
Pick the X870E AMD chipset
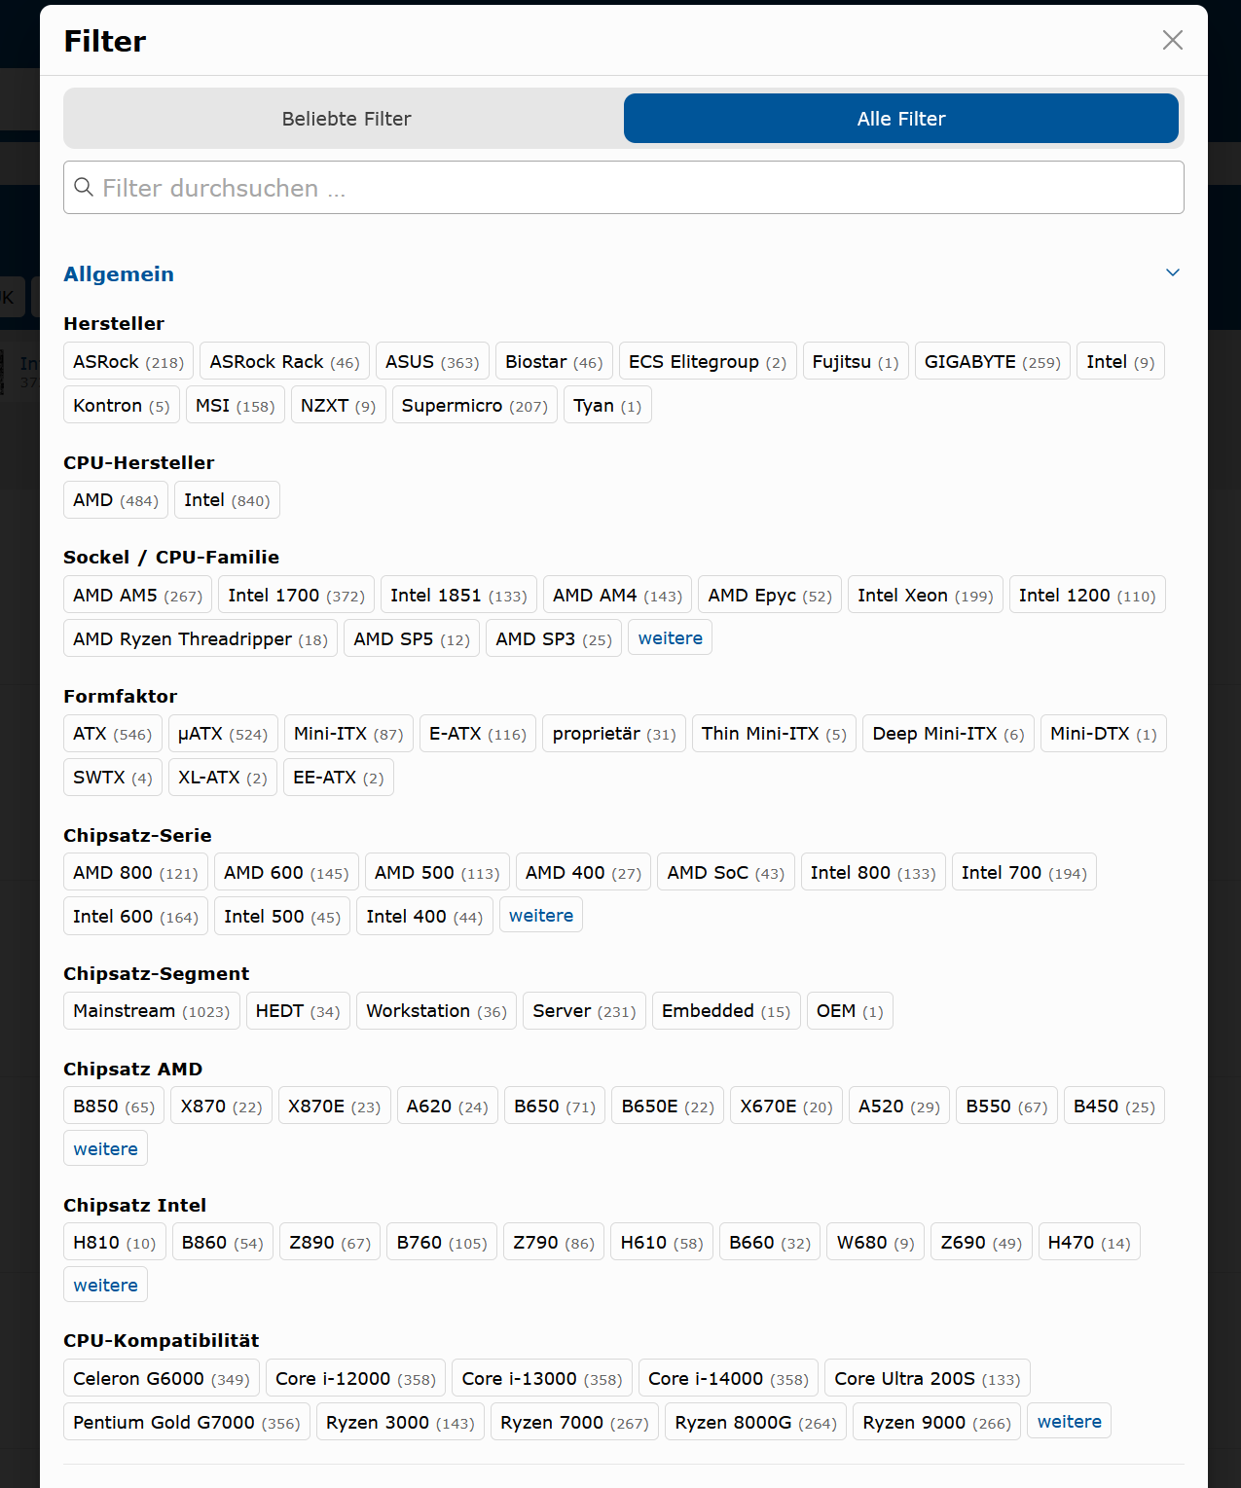click(334, 1106)
